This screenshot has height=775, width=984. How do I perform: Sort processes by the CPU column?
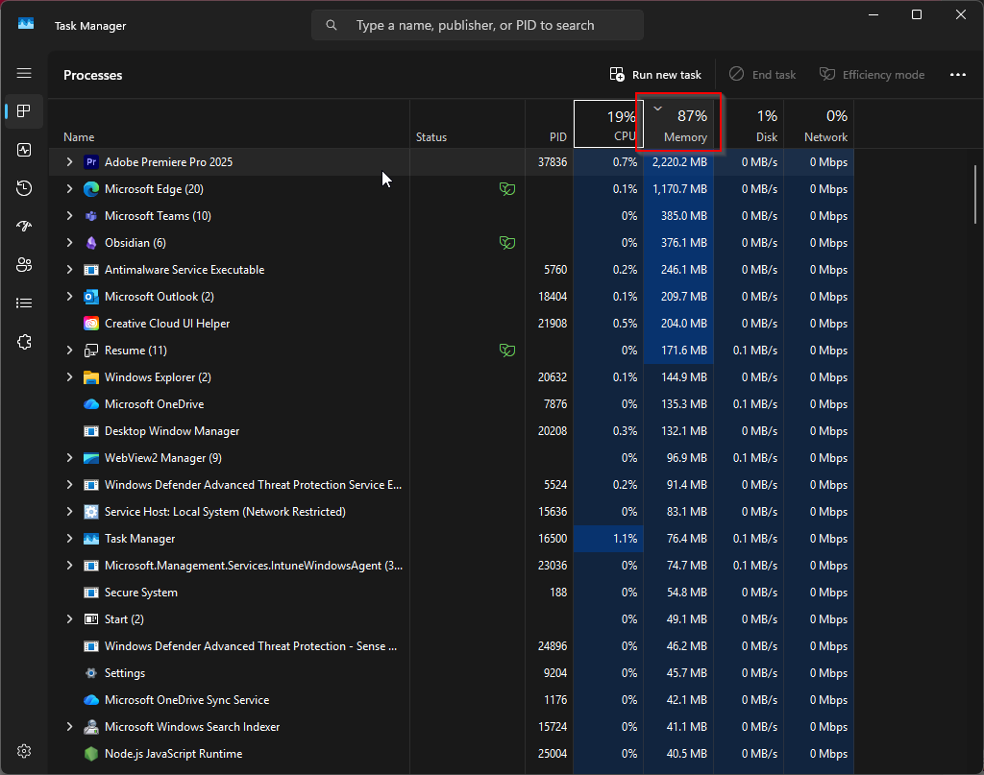608,125
